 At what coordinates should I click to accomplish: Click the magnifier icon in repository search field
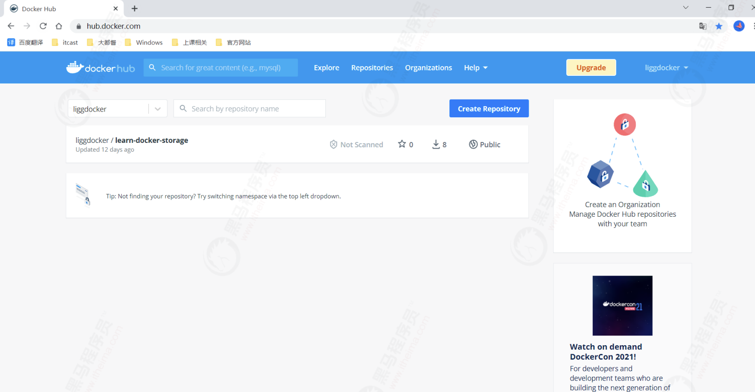183,109
